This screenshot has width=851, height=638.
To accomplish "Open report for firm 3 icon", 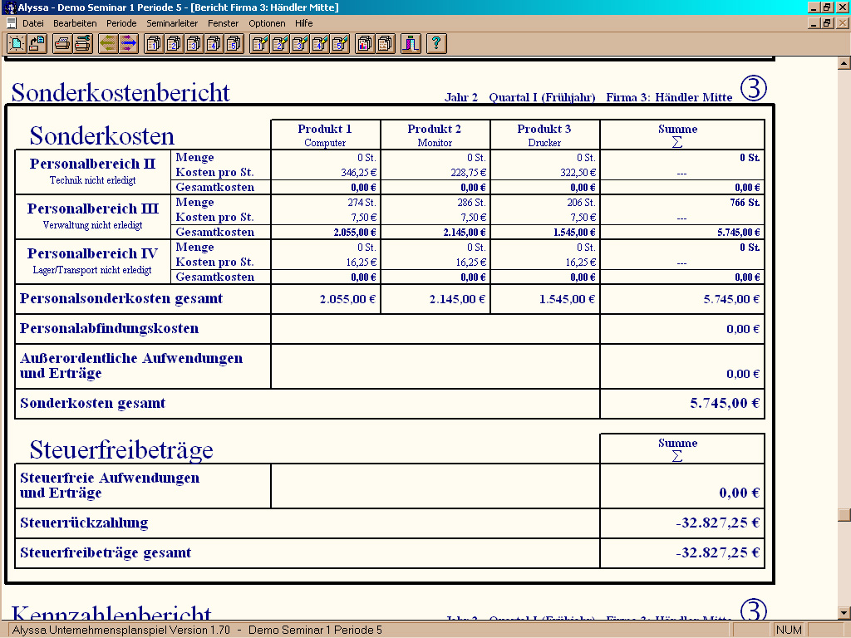I will (x=194, y=43).
